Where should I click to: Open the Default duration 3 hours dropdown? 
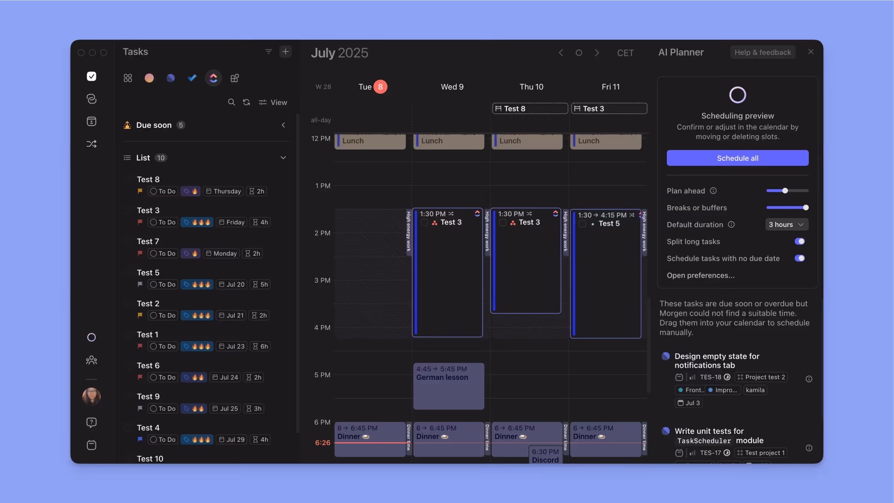(786, 224)
